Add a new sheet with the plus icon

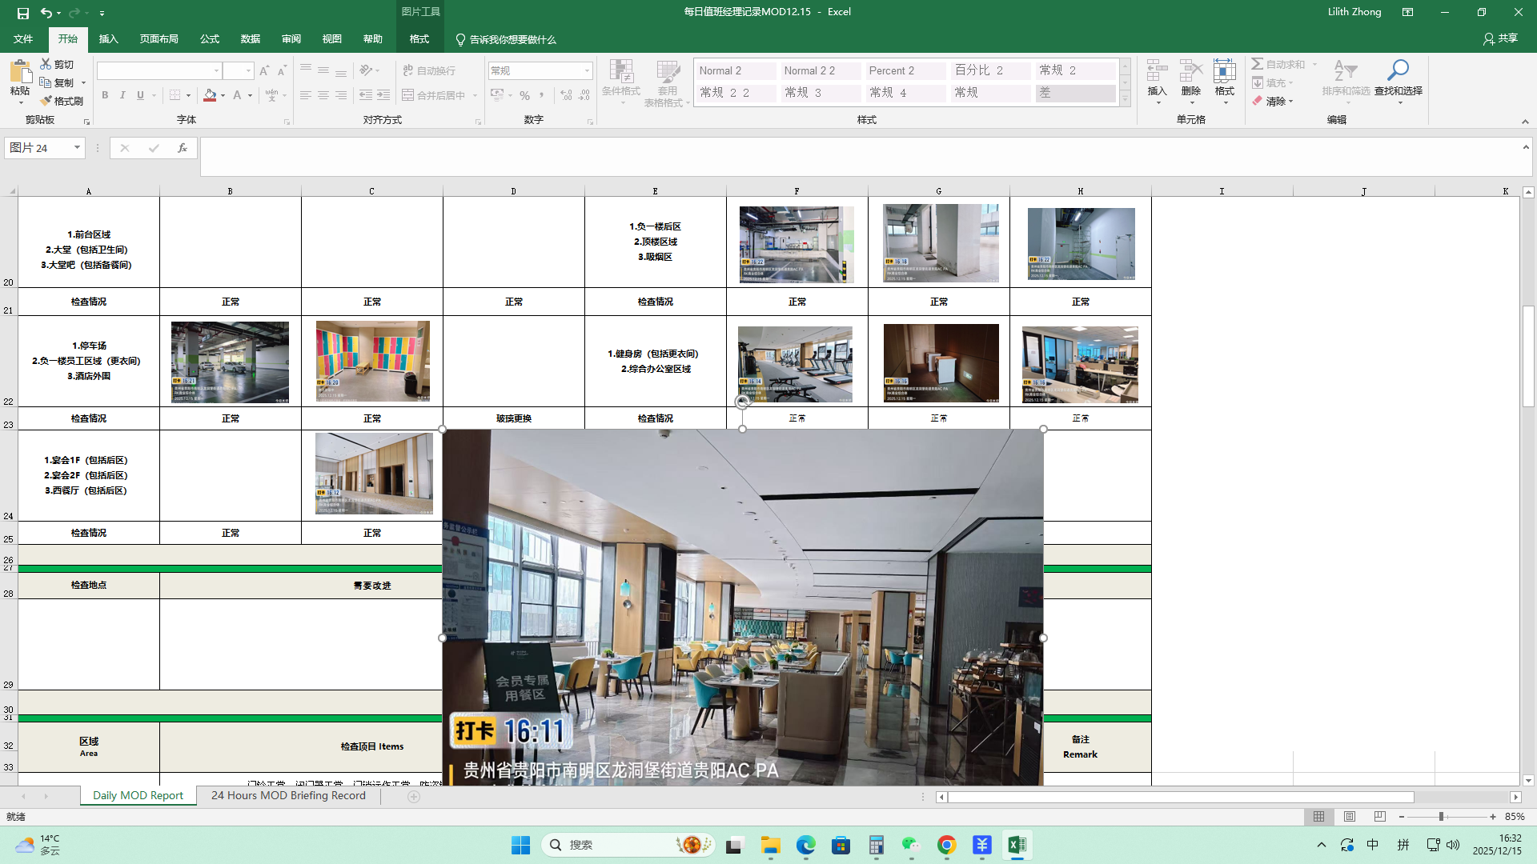point(414,796)
